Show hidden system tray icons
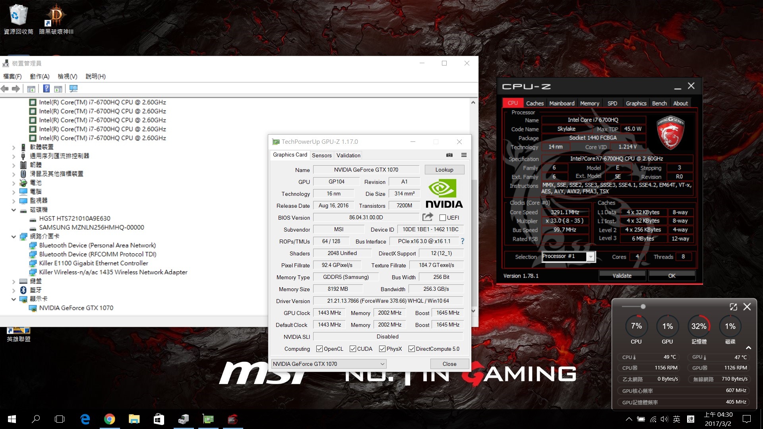The image size is (763, 429). click(x=629, y=419)
